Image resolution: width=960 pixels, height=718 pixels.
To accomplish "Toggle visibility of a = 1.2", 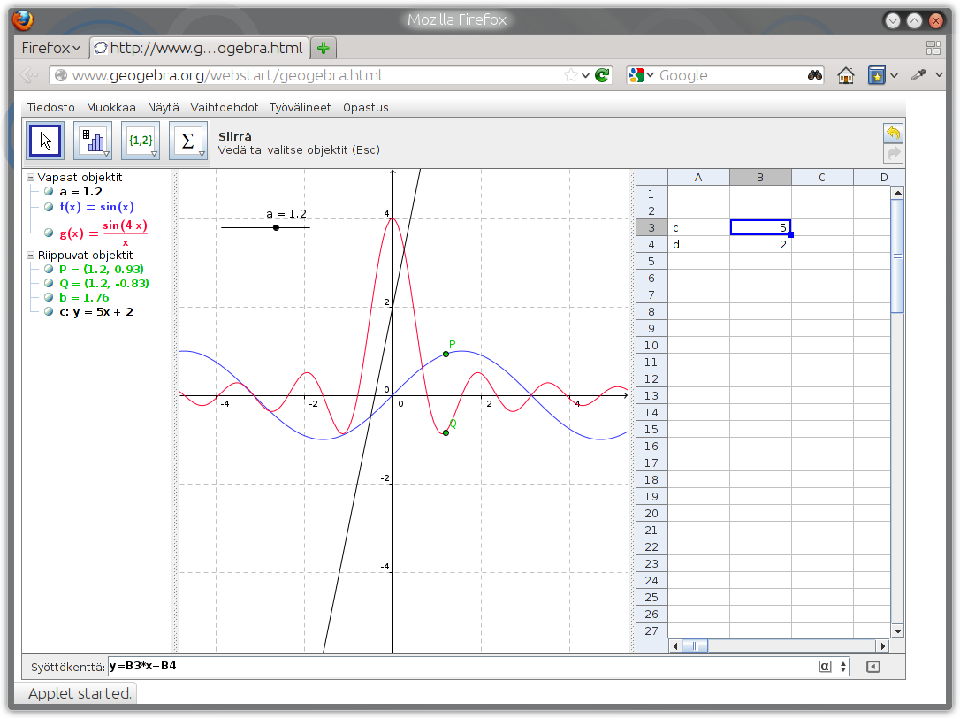I will [49, 192].
